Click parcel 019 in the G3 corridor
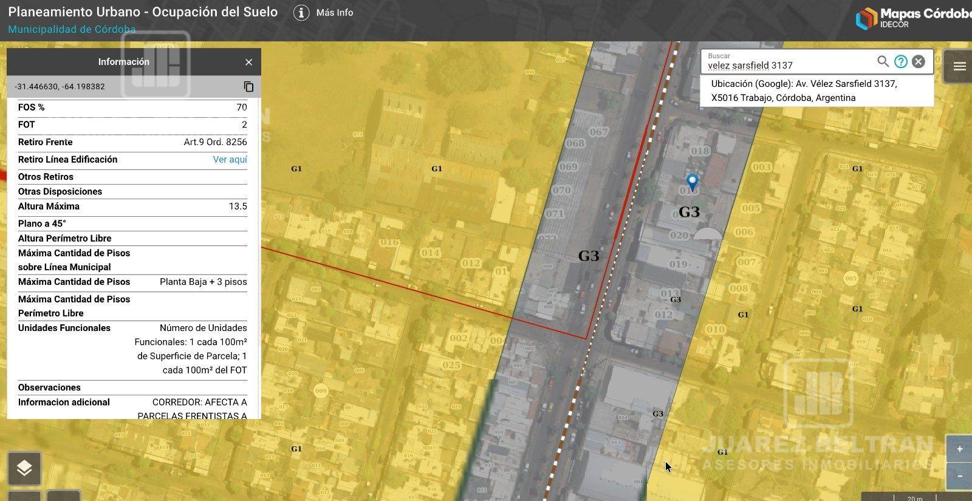The image size is (972, 501). [x=678, y=264]
